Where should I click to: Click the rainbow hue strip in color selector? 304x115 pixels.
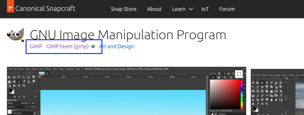[242, 94]
